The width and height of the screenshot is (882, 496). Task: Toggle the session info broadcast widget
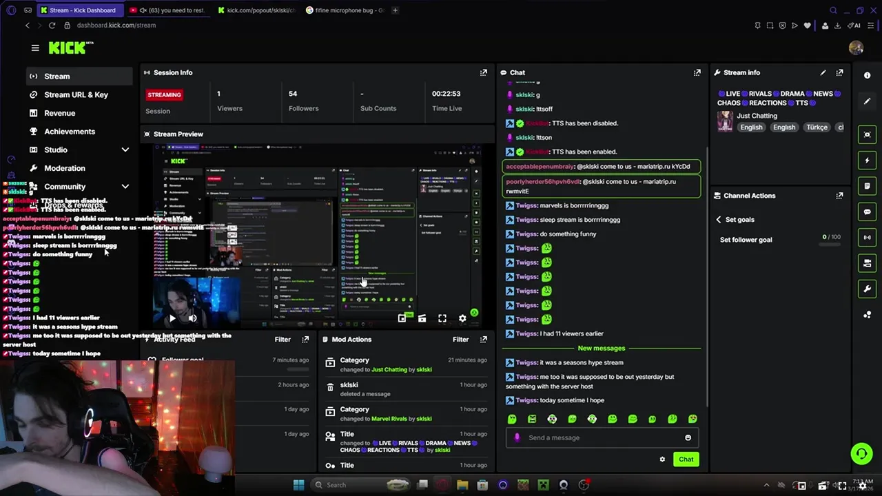[868, 238]
